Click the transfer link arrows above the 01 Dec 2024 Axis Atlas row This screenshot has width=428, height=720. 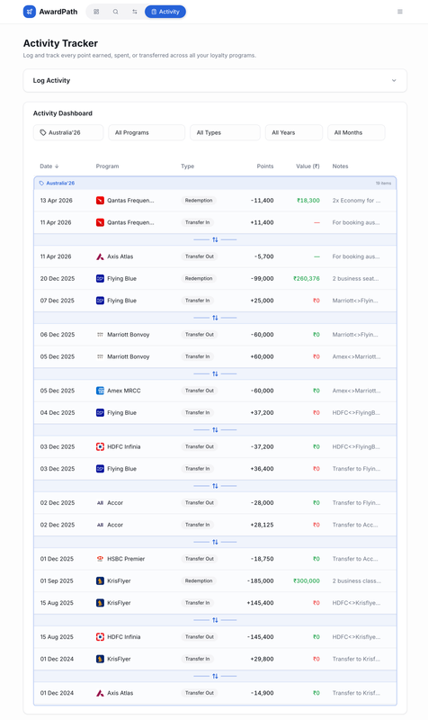click(215, 676)
